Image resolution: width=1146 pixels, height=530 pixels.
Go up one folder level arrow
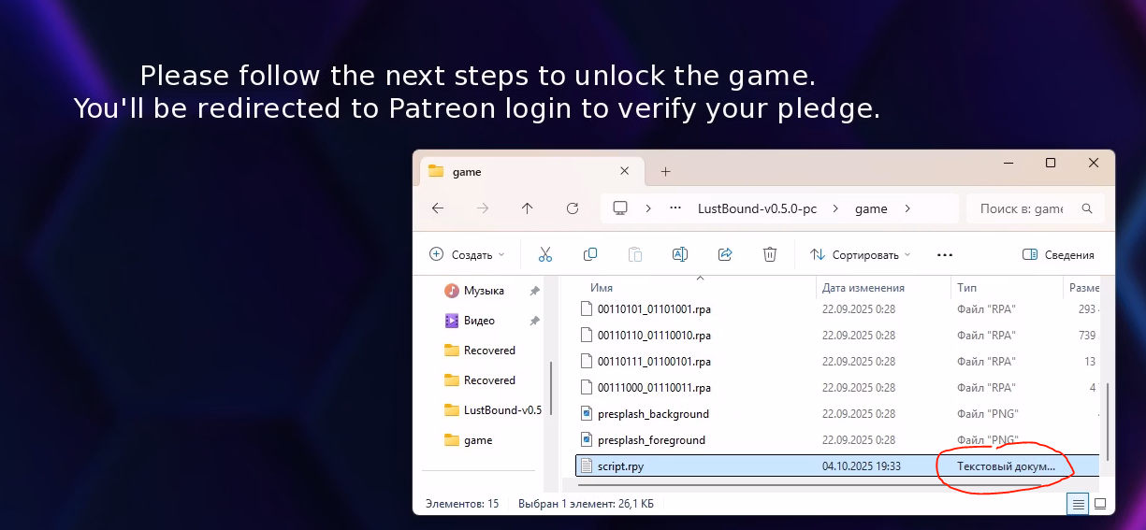click(528, 208)
